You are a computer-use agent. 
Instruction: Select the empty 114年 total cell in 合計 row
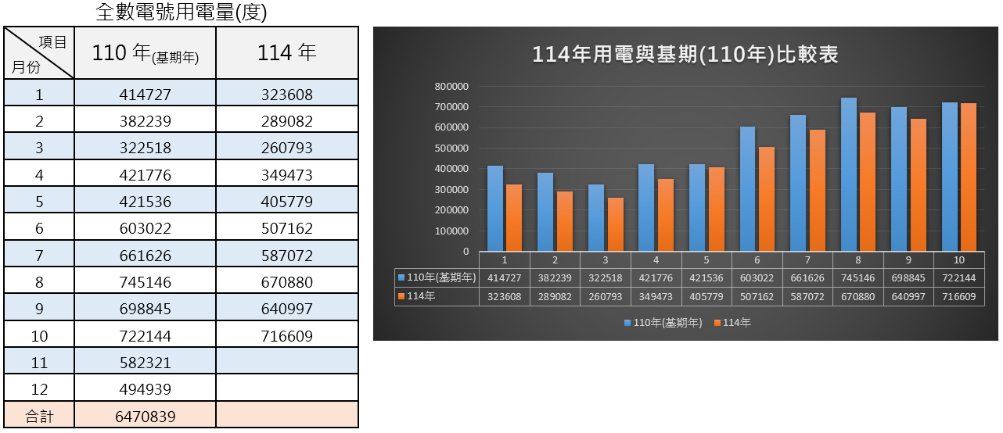pos(287,416)
